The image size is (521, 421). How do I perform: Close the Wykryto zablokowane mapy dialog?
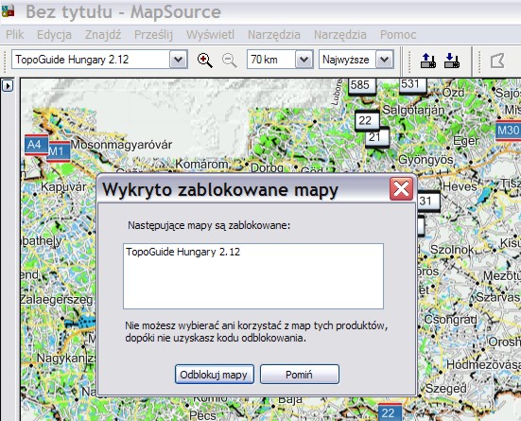coord(401,188)
